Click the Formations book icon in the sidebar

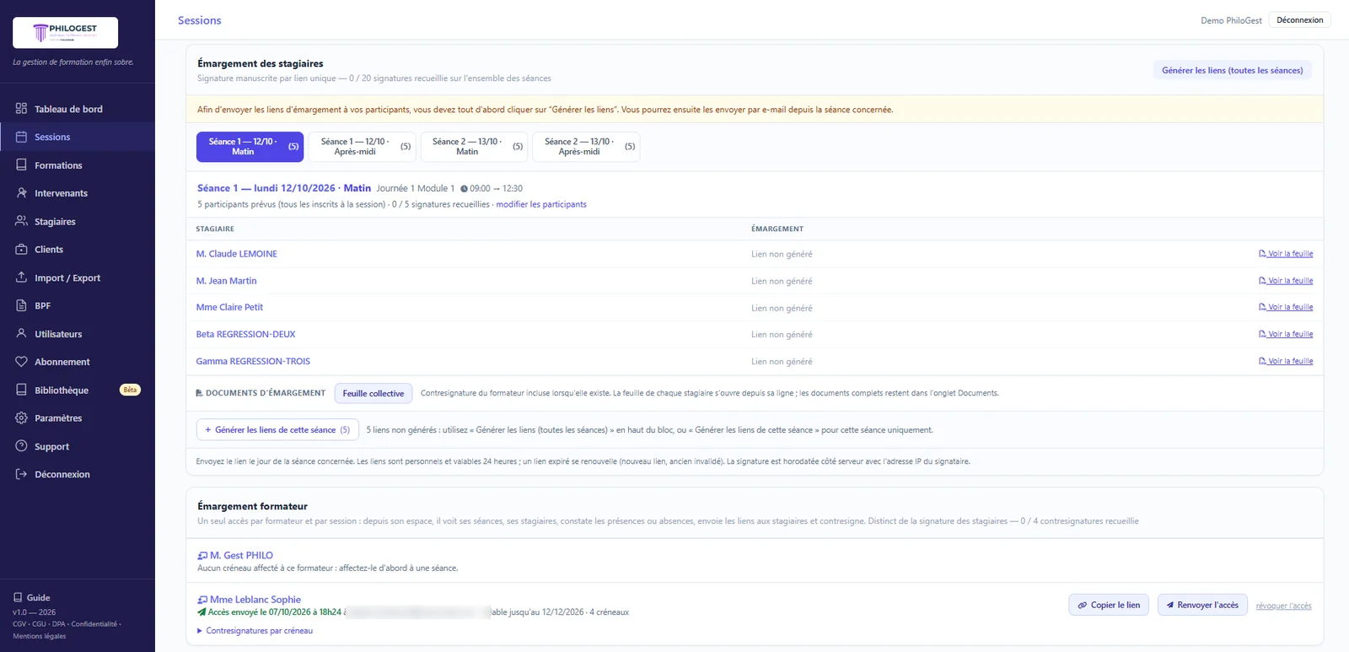(x=21, y=165)
